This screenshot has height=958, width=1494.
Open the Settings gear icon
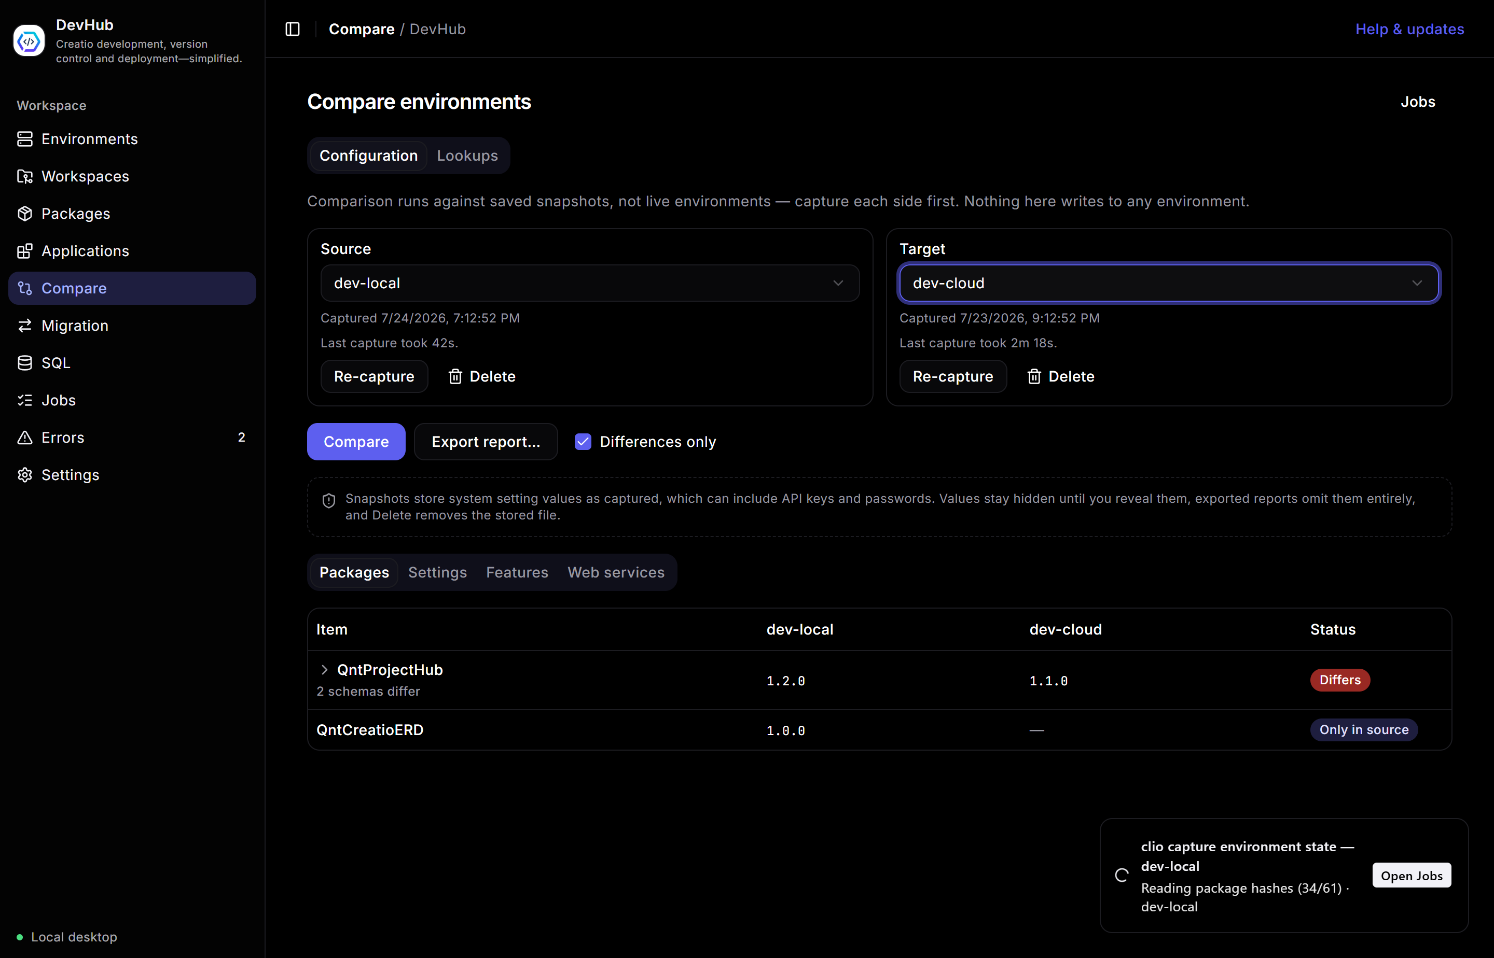pos(25,475)
